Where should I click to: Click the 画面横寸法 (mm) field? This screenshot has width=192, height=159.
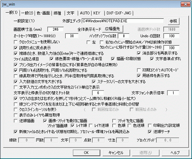55,29
